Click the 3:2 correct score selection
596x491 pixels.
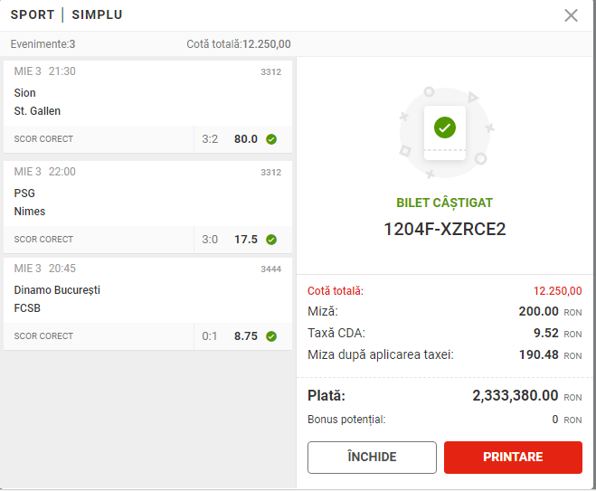pos(210,139)
